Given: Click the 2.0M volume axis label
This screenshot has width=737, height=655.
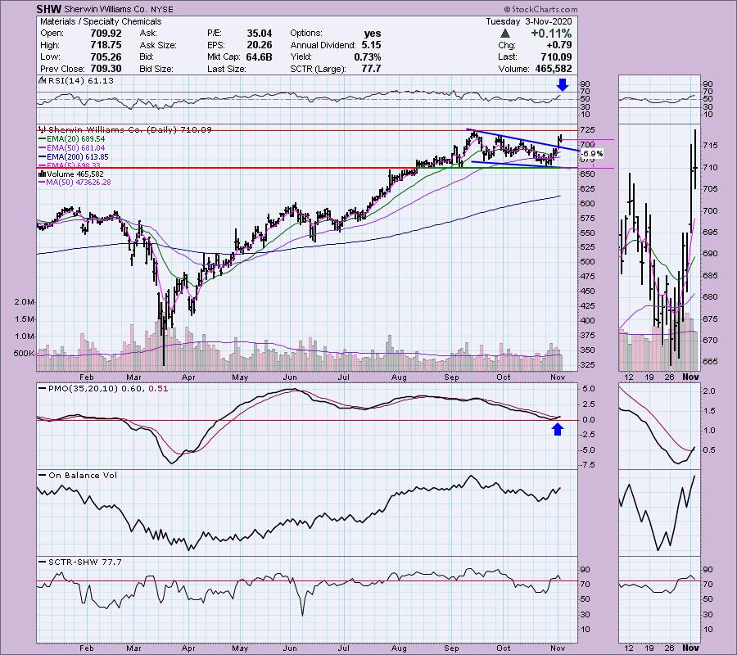Looking at the screenshot, I should coord(25,302).
